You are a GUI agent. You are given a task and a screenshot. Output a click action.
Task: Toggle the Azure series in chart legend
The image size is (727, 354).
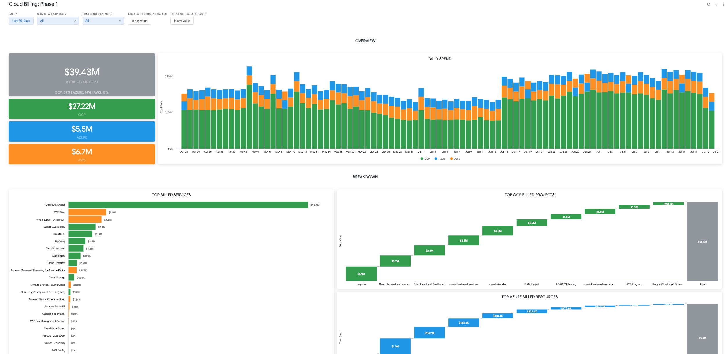tap(440, 159)
